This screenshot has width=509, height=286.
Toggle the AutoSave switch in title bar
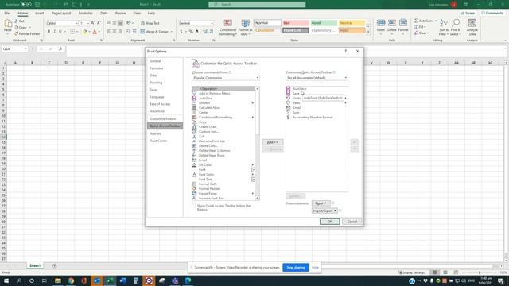pyautogui.click(x=26, y=5)
